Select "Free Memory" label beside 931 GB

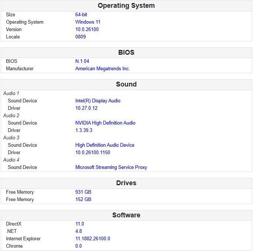click(x=20, y=192)
